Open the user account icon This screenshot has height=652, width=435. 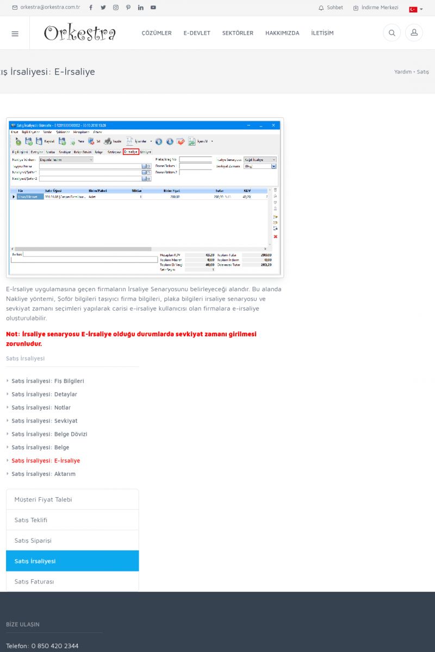[414, 33]
